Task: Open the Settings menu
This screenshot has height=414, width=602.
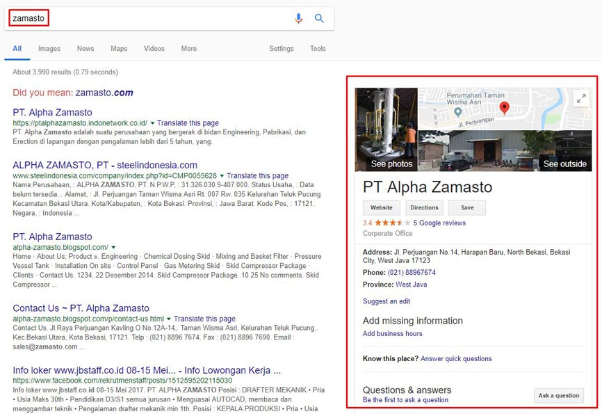Action: [x=282, y=49]
